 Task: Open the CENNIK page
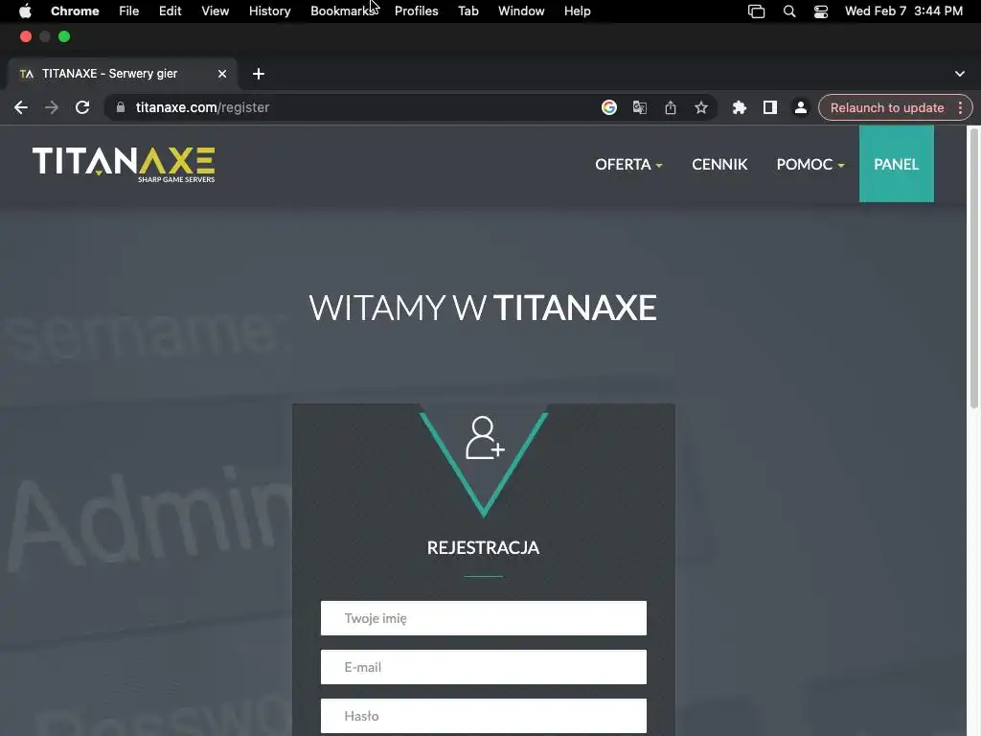719,165
